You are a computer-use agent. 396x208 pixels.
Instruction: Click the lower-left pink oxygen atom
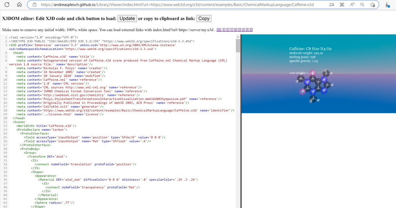click(x=303, y=92)
